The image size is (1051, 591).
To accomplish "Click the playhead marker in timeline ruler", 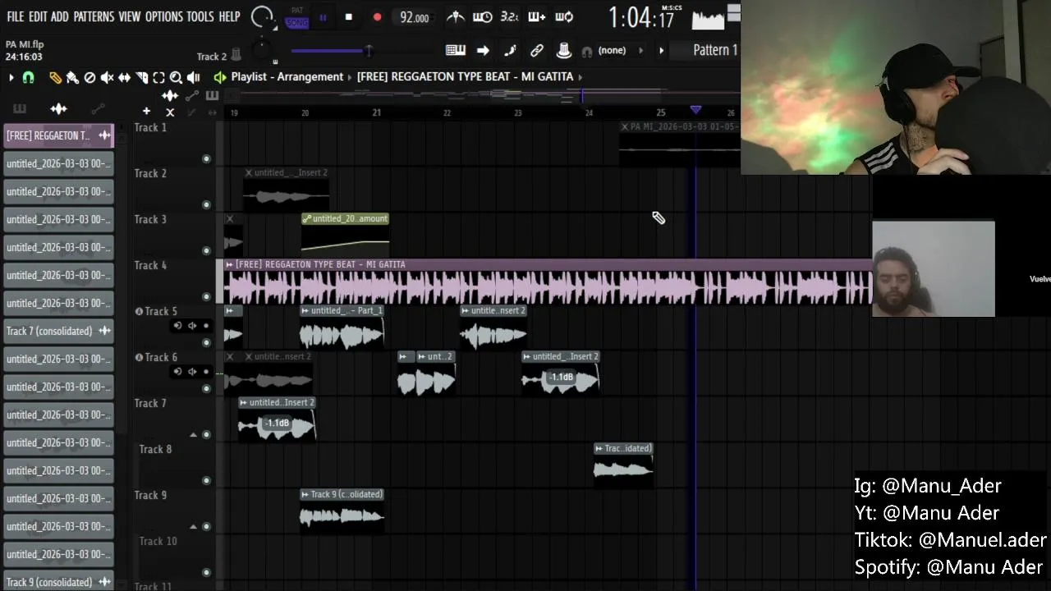I will [695, 109].
